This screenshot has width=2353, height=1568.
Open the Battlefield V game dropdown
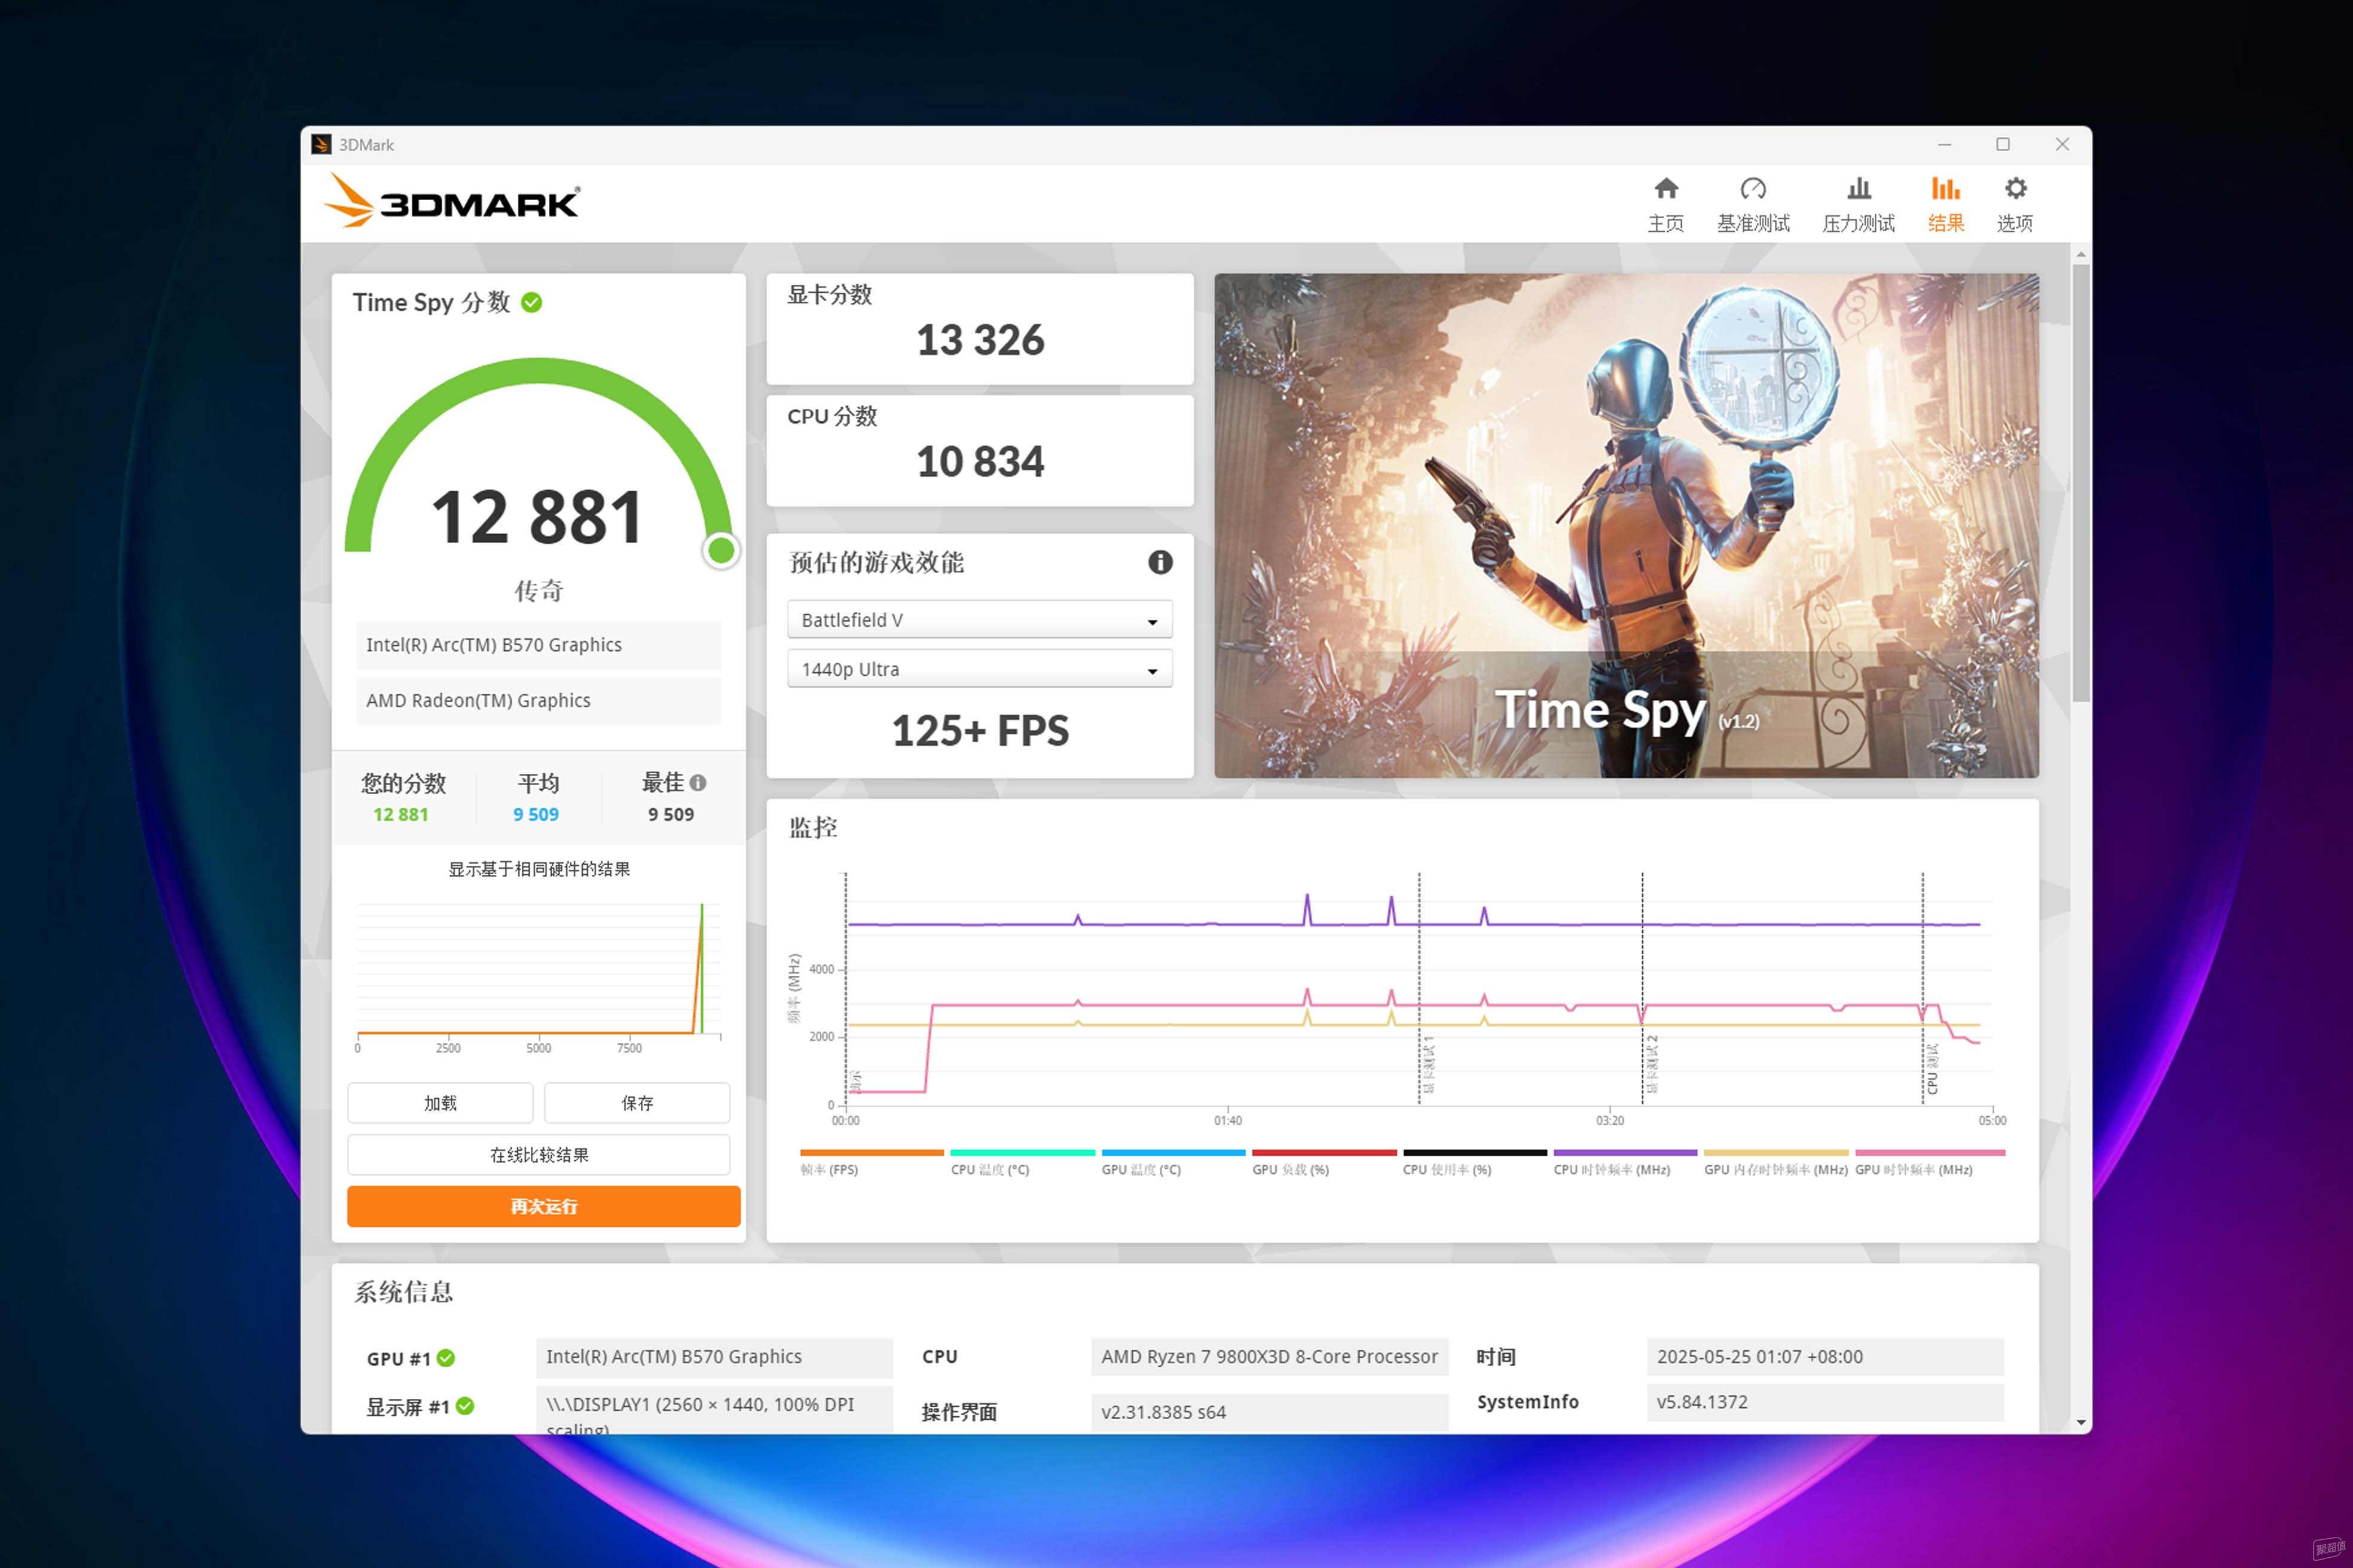[979, 620]
